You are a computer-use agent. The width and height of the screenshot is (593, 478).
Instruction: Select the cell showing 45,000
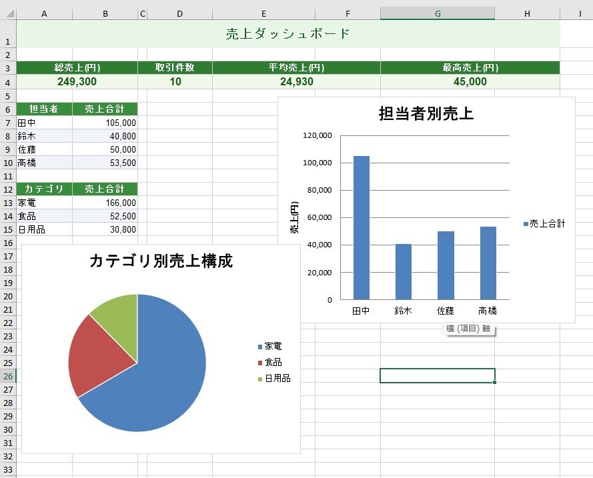coord(470,81)
